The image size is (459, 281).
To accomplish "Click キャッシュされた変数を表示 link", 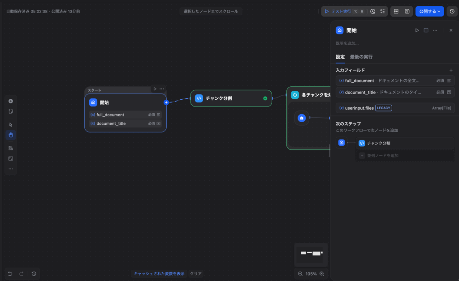I will [x=159, y=273].
